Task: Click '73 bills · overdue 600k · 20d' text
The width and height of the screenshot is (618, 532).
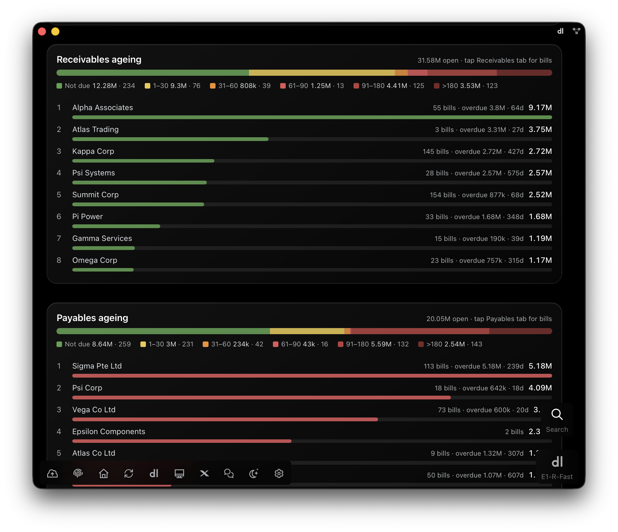Action: point(483,410)
